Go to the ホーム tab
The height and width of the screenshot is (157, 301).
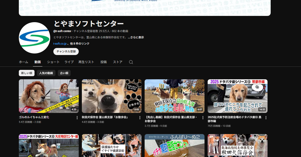pyautogui.click(x=23, y=62)
